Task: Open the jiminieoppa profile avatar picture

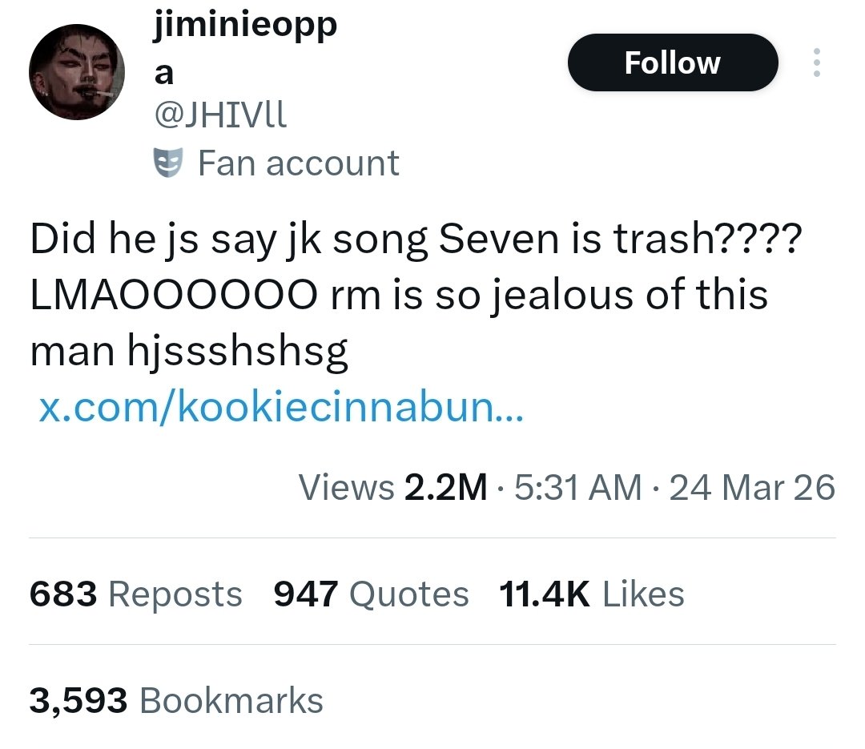Action: coord(77,72)
